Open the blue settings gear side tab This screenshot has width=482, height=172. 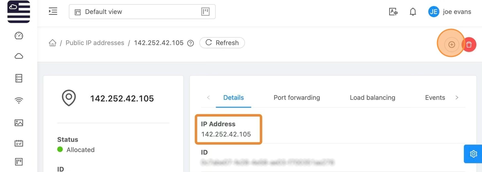[x=473, y=154]
